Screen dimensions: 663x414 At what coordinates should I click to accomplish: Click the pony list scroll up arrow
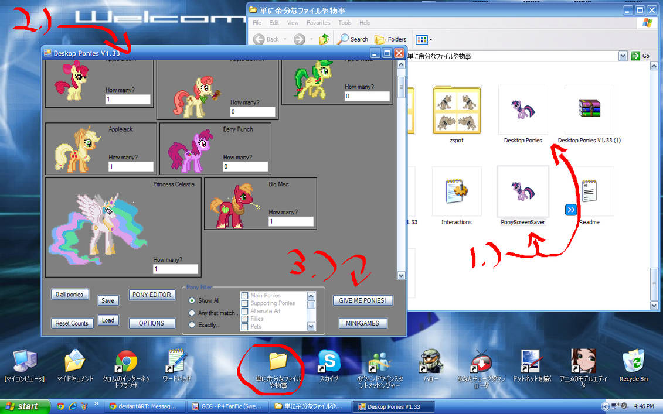tap(401, 64)
